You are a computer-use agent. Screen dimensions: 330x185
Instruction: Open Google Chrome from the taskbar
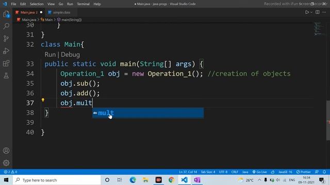pyautogui.click(x=171, y=180)
